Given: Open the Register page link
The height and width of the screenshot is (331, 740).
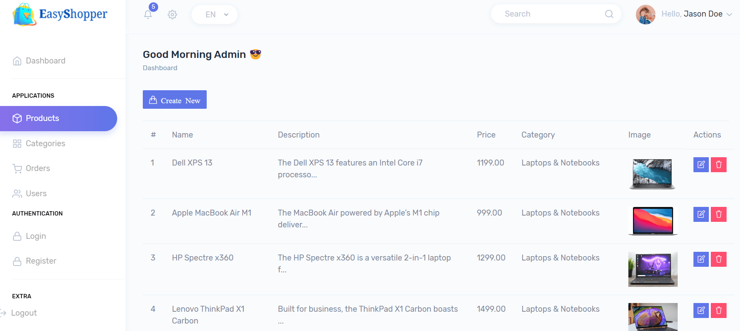Looking at the screenshot, I should tap(34, 261).
